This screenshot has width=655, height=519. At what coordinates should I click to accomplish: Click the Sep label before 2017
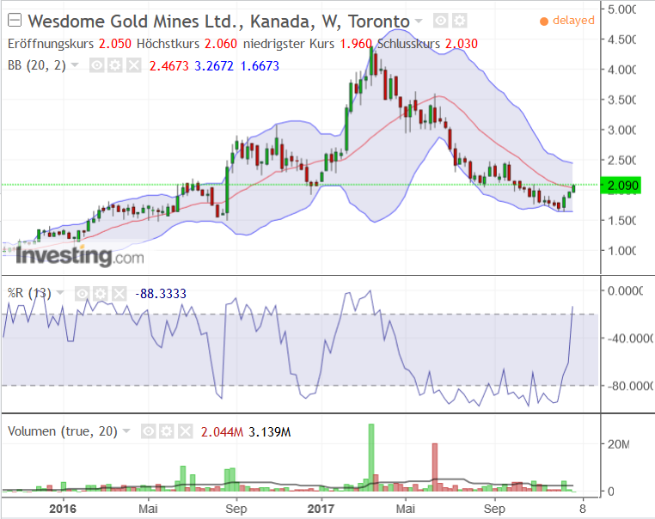236,509
